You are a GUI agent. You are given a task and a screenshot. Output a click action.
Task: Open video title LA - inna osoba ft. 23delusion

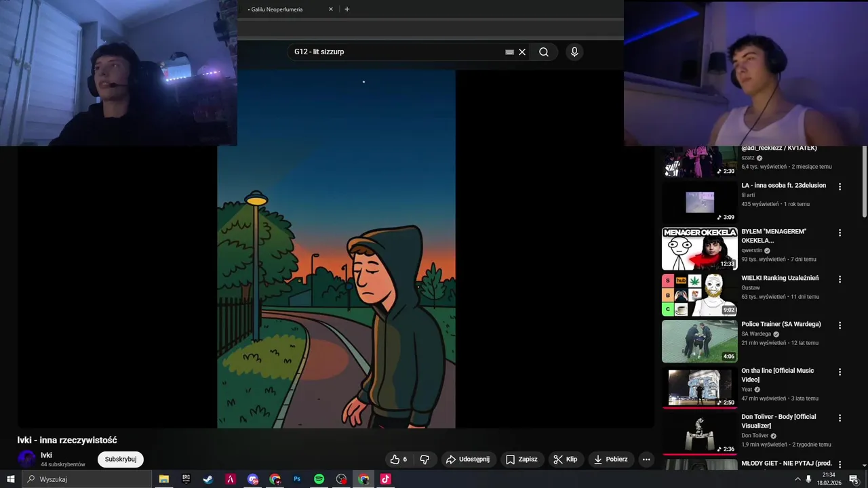783,186
